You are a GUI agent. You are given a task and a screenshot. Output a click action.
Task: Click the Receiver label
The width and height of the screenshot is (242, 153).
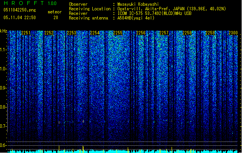[78, 13]
